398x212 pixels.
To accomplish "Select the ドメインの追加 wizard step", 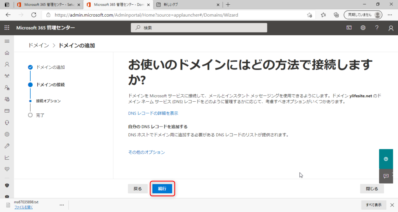I will coord(47,67).
